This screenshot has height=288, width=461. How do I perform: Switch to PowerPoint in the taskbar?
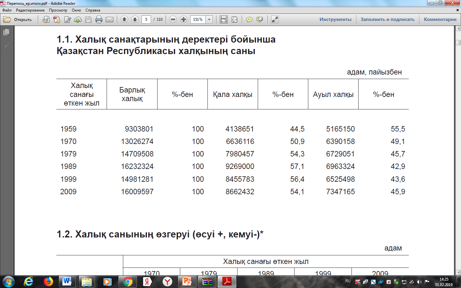click(187, 282)
